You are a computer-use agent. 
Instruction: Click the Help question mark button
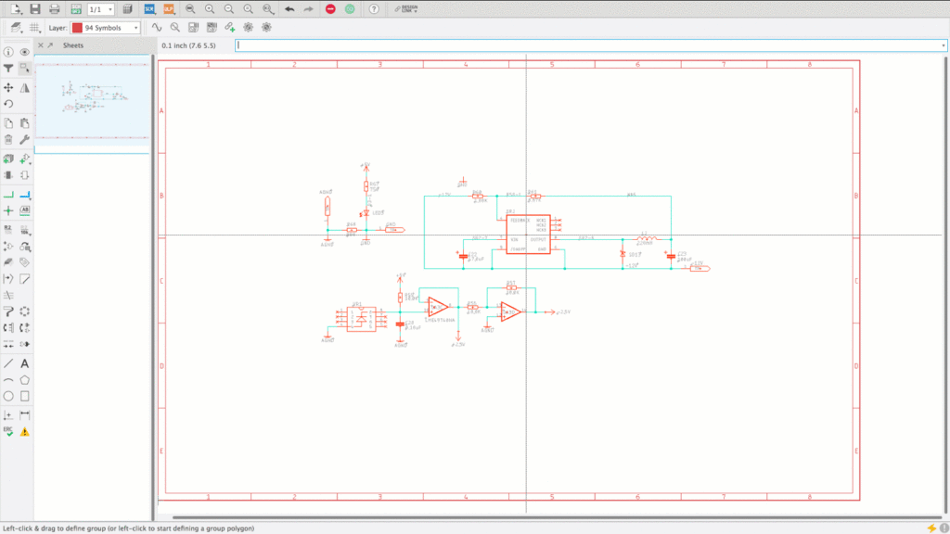(374, 9)
